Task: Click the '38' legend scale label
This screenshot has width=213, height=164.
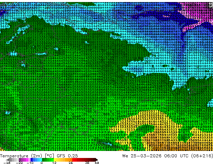Action: 87,163
